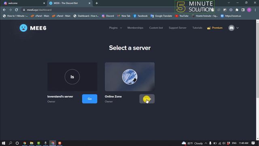Open the Extensions puzzle icon
The image size is (259, 146).
237,10
